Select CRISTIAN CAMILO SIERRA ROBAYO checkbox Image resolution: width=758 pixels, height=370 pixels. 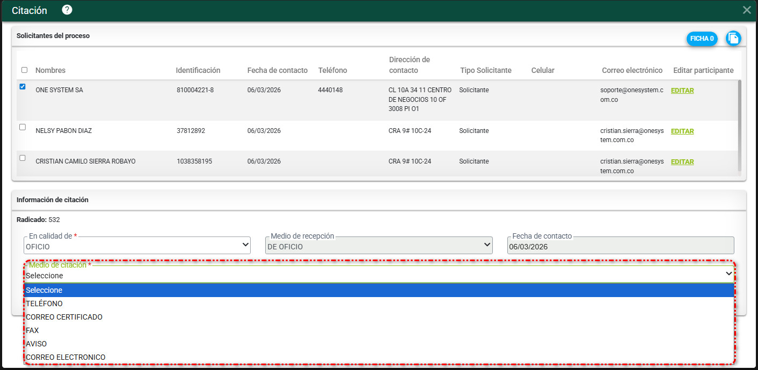[23, 158]
